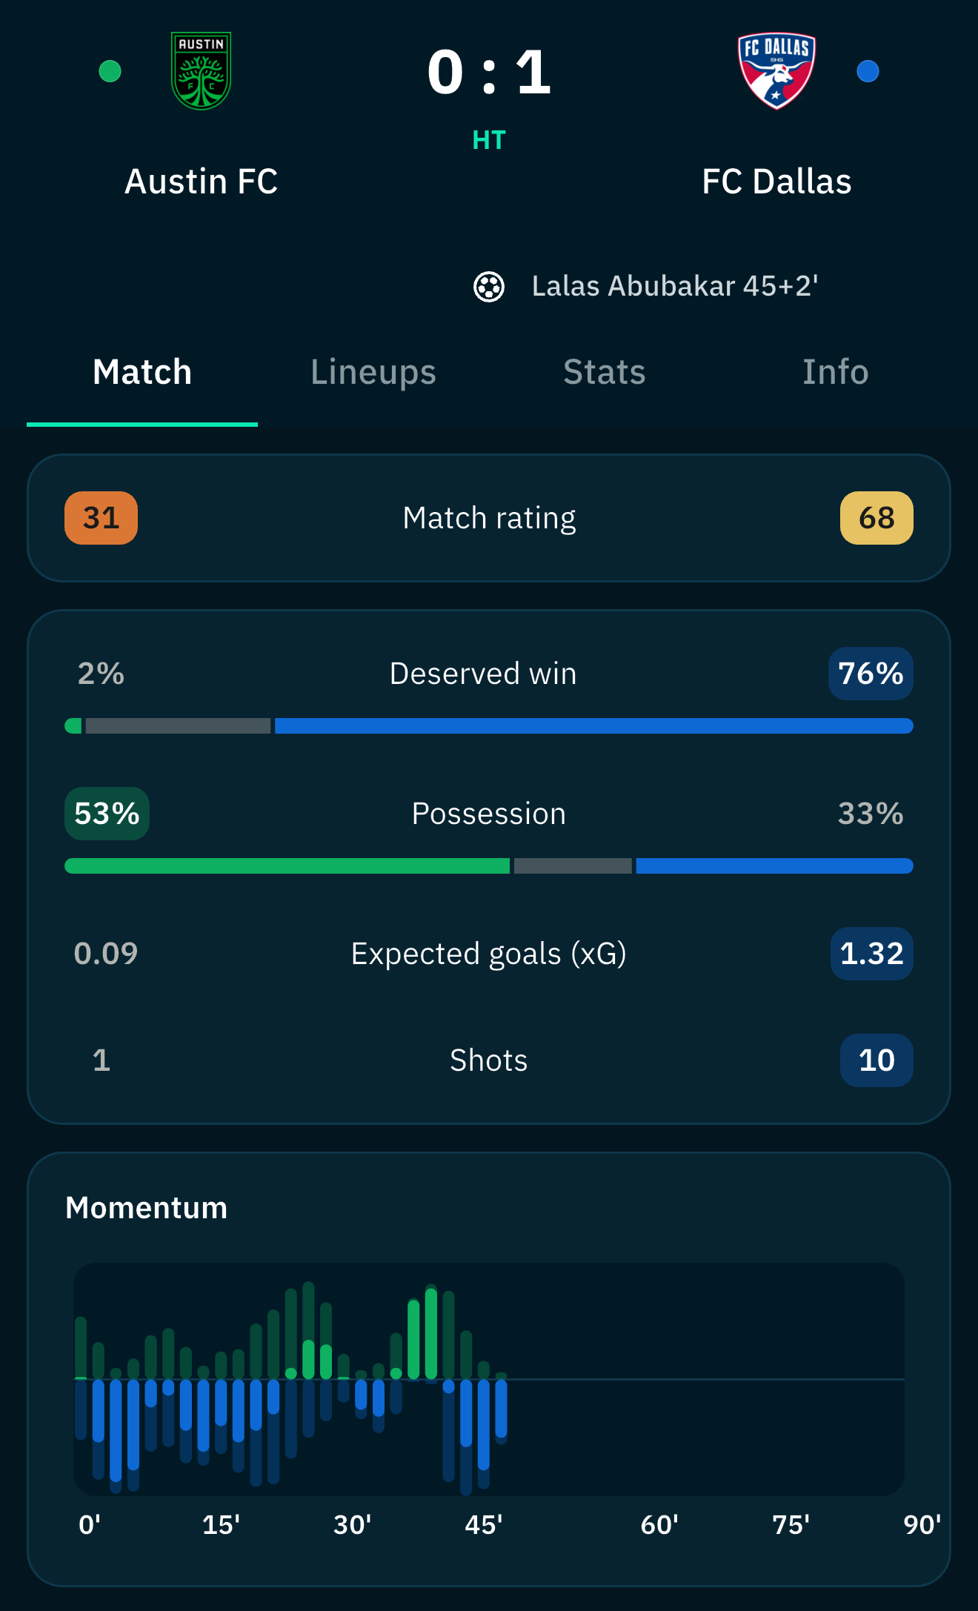Tap the 10 shots badge
Screen dimensions: 978x1611
pos(876,1060)
